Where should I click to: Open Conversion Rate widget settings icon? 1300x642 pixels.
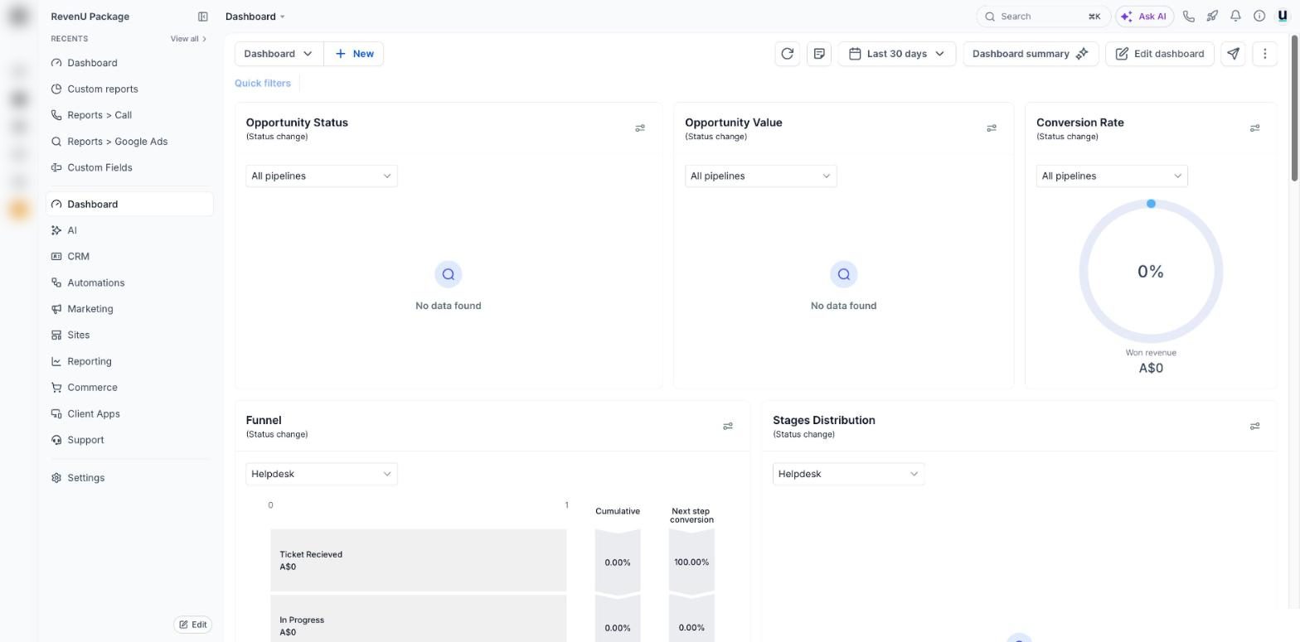[x=1254, y=128]
